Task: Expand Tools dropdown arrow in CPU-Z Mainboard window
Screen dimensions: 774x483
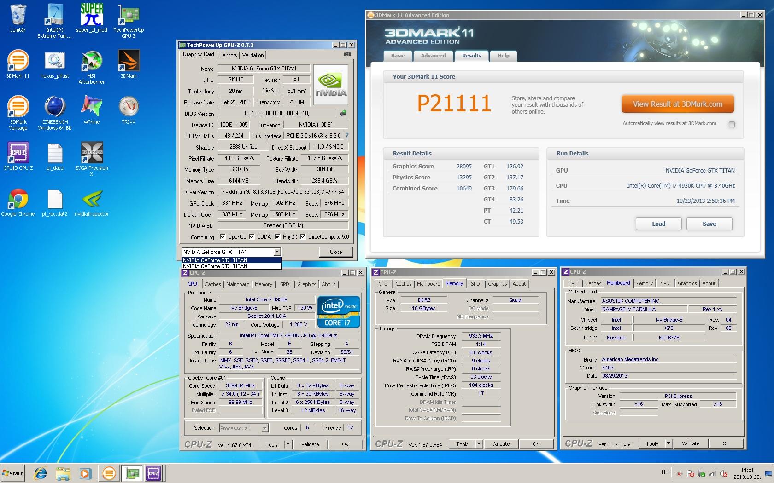Action: pyautogui.click(x=668, y=443)
